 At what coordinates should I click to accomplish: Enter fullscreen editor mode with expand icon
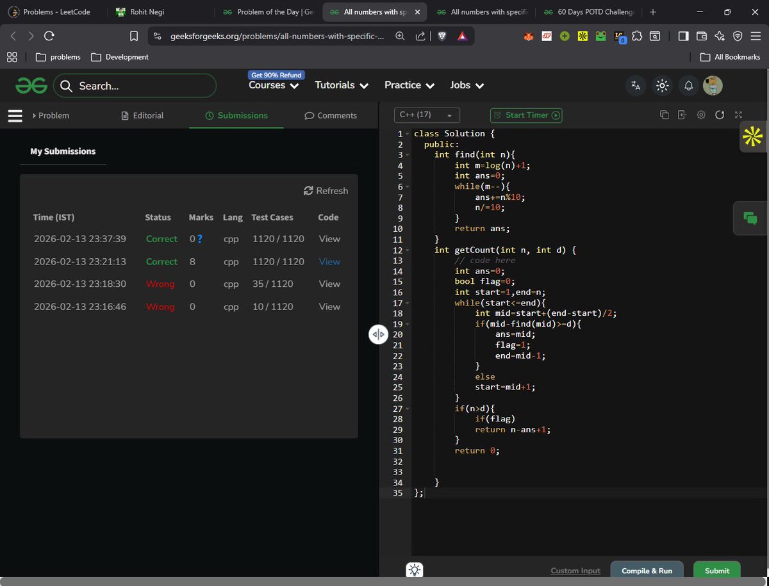click(738, 115)
